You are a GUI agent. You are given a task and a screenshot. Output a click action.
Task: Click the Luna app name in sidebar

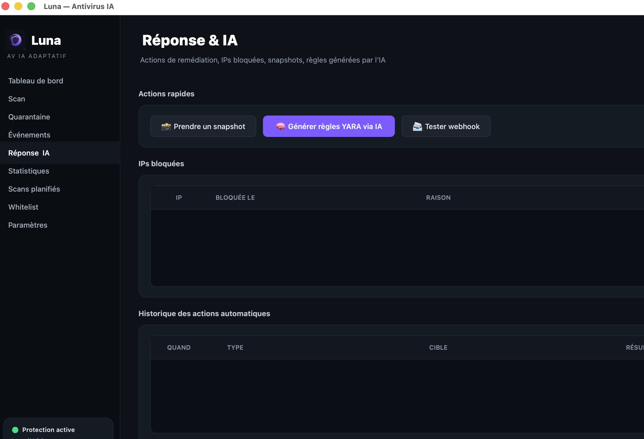46,41
